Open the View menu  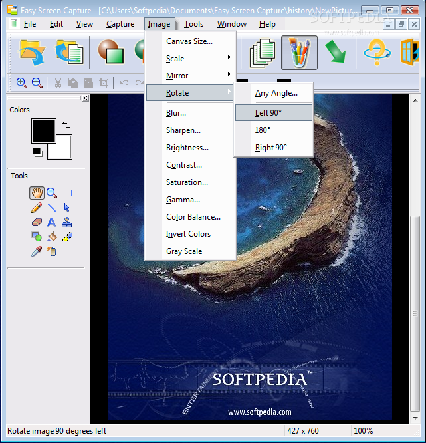click(x=84, y=24)
